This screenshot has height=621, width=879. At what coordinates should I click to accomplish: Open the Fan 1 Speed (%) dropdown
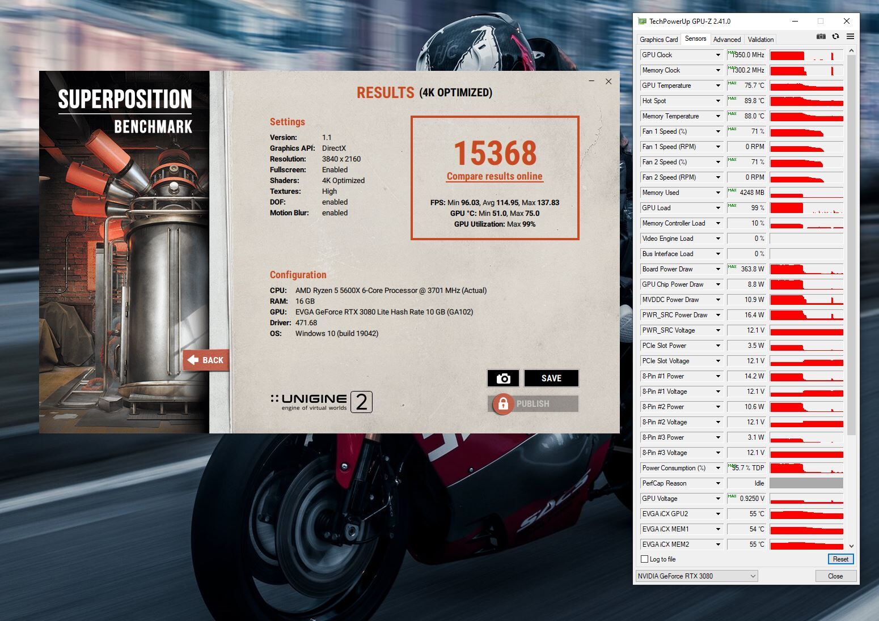pyautogui.click(x=717, y=131)
